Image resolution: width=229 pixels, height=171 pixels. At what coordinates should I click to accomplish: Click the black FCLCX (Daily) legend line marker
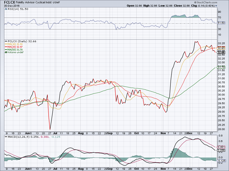[6, 41]
